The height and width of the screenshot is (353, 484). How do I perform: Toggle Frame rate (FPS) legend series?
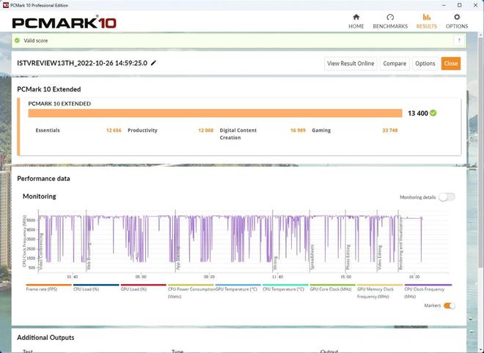[x=49, y=288]
